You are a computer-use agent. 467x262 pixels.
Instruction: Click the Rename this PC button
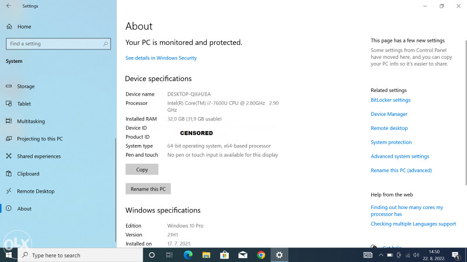(x=148, y=189)
